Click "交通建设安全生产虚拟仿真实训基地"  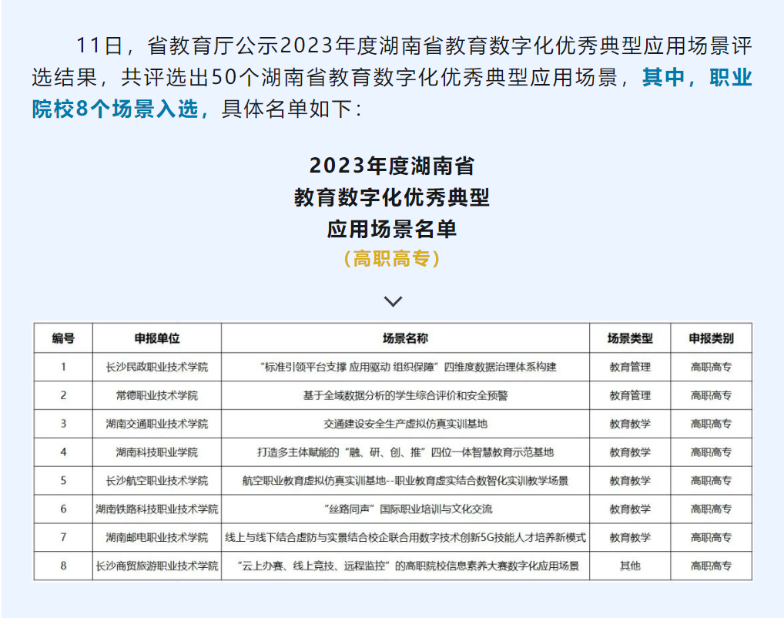click(406, 424)
